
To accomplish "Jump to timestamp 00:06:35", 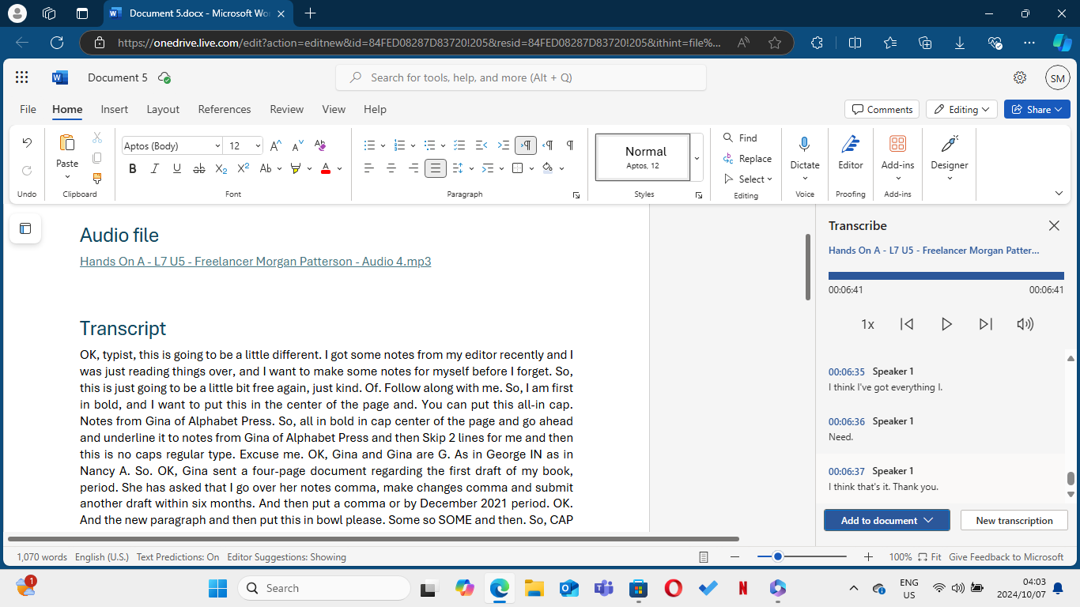I will (847, 371).
